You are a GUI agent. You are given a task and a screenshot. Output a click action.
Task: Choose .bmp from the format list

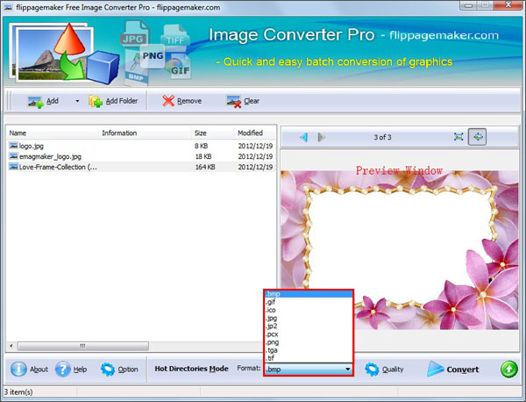click(309, 294)
